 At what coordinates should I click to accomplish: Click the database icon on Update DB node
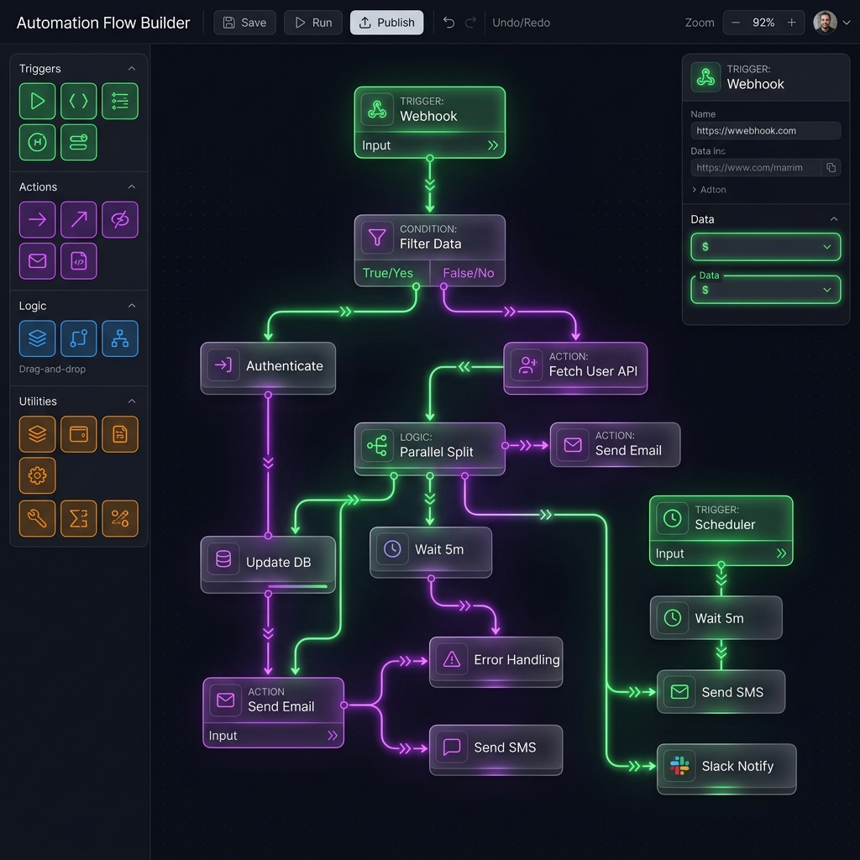pos(223,558)
